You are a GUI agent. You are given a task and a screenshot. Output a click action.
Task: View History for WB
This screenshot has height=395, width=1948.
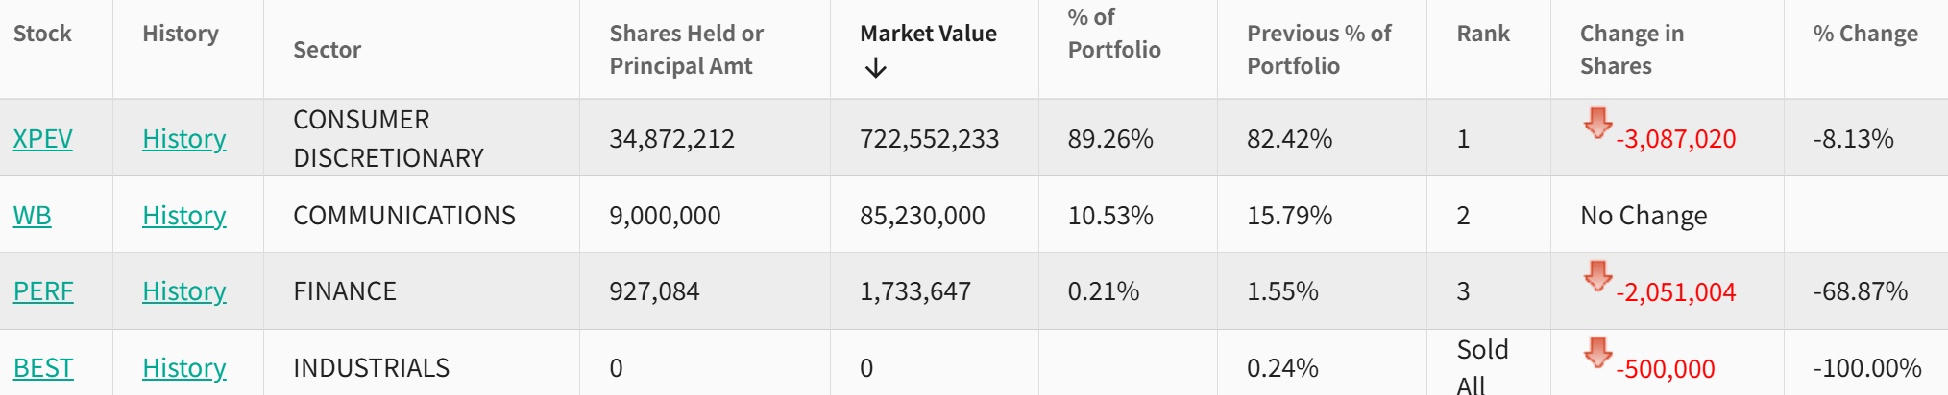[x=184, y=216]
